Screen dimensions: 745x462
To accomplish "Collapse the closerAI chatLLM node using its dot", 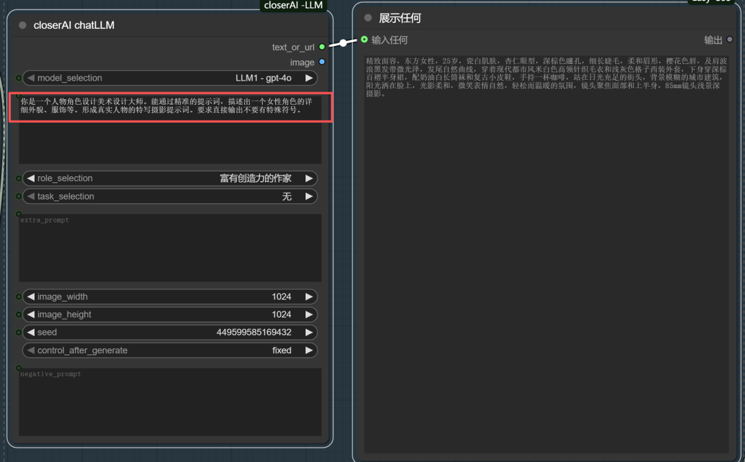I will [22, 25].
